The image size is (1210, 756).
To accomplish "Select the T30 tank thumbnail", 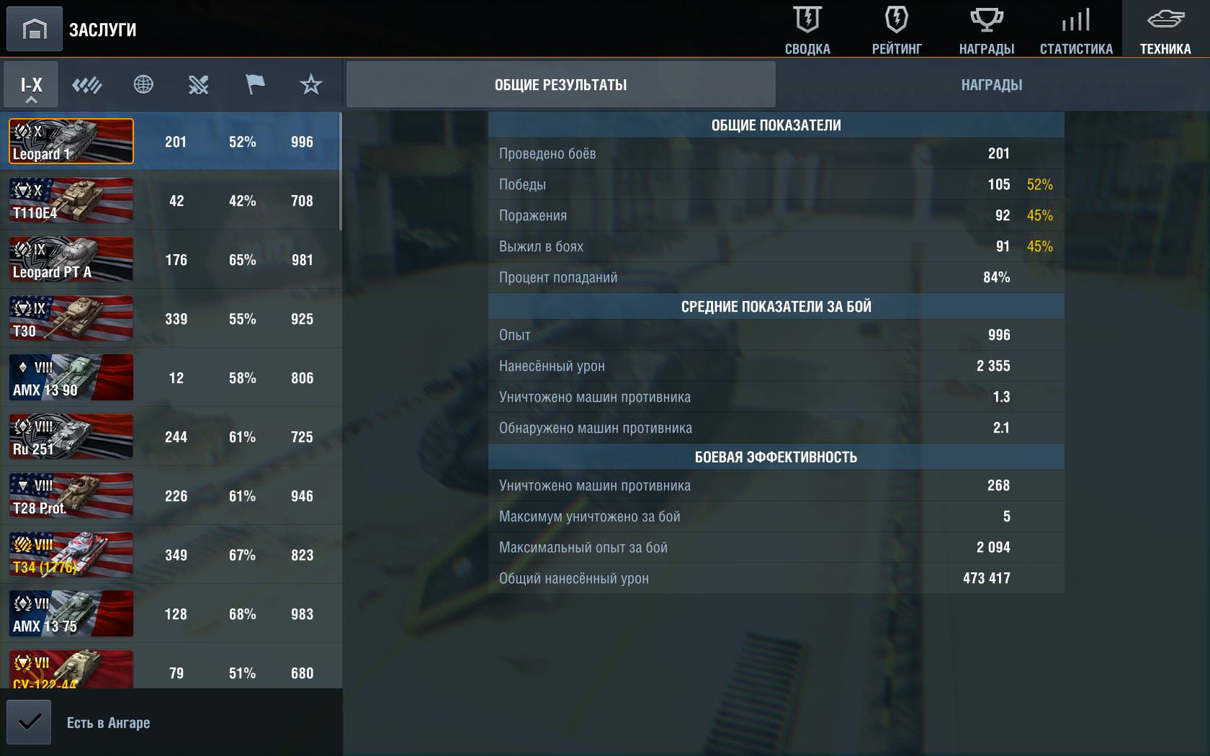I will [x=71, y=318].
